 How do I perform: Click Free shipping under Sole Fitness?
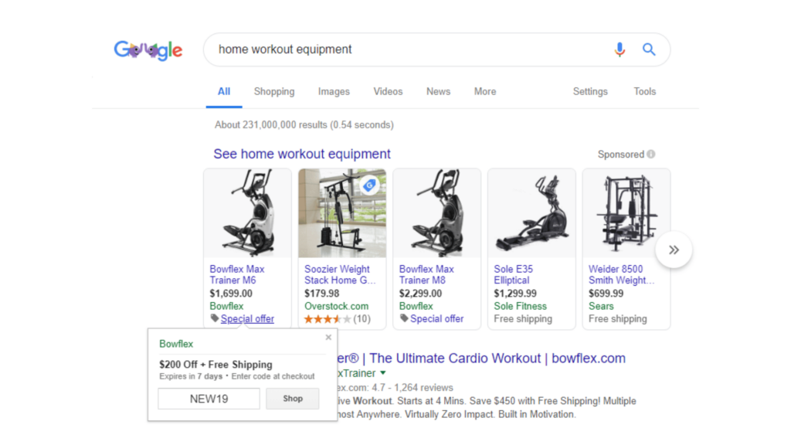click(x=523, y=319)
